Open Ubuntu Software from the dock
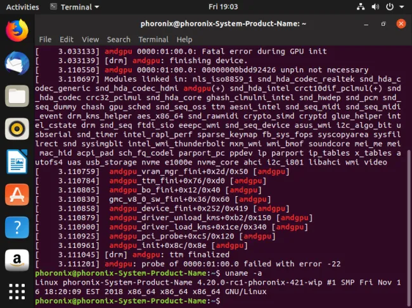Viewport: 412px width, 308px height. [17, 194]
